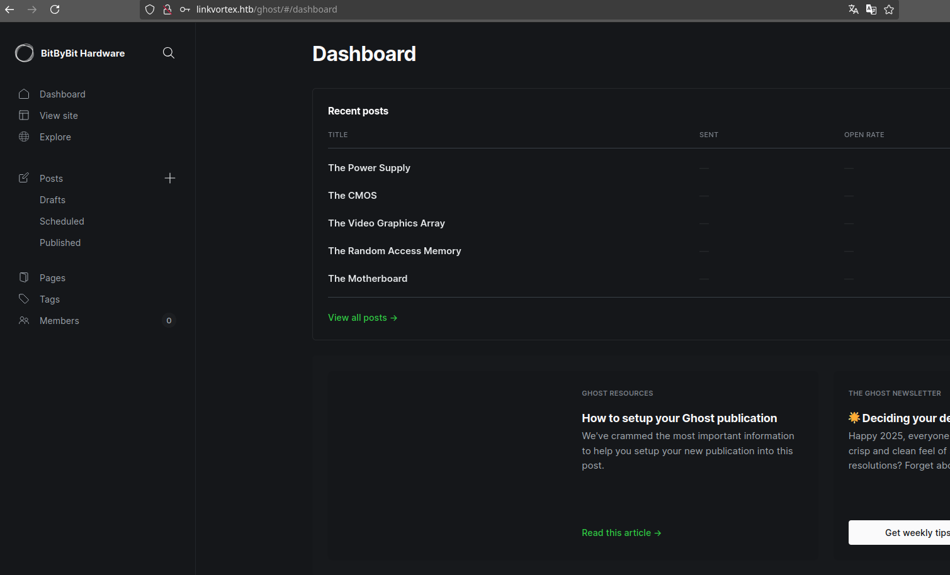Select the Tags label icon
Image resolution: width=950 pixels, height=575 pixels.
click(24, 299)
